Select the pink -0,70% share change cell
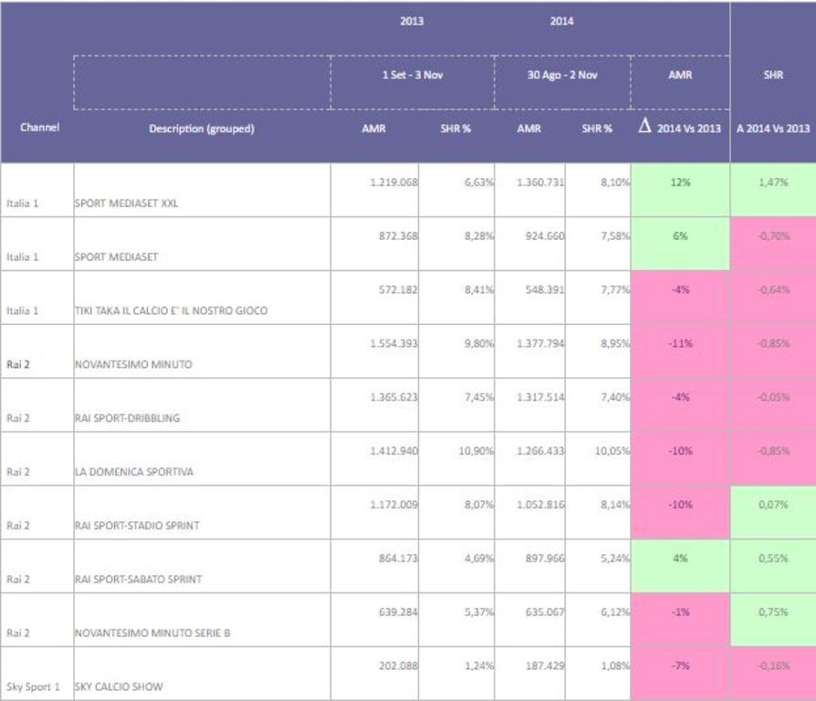Viewport: 816px width, 701px height. [773, 244]
